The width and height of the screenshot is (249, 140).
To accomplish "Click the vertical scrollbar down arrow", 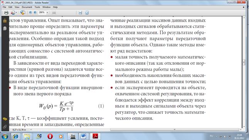I will pos(244,127).
